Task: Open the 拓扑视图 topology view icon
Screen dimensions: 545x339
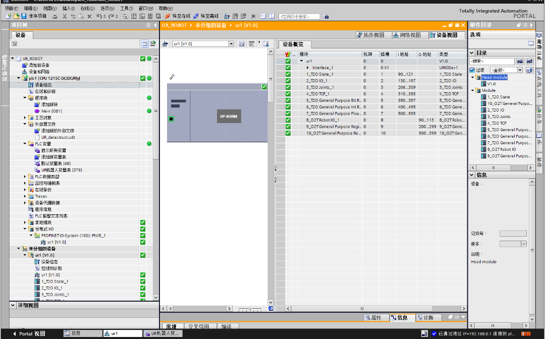Action: coord(372,34)
